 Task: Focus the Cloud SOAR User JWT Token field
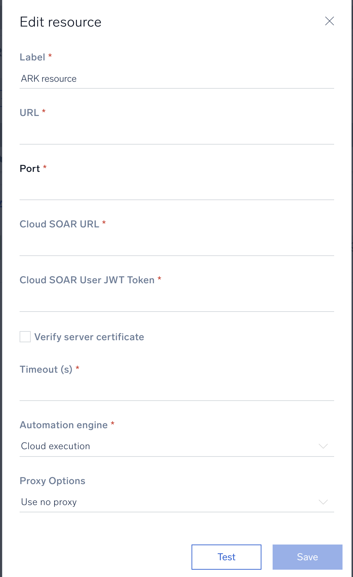(176, 302)
